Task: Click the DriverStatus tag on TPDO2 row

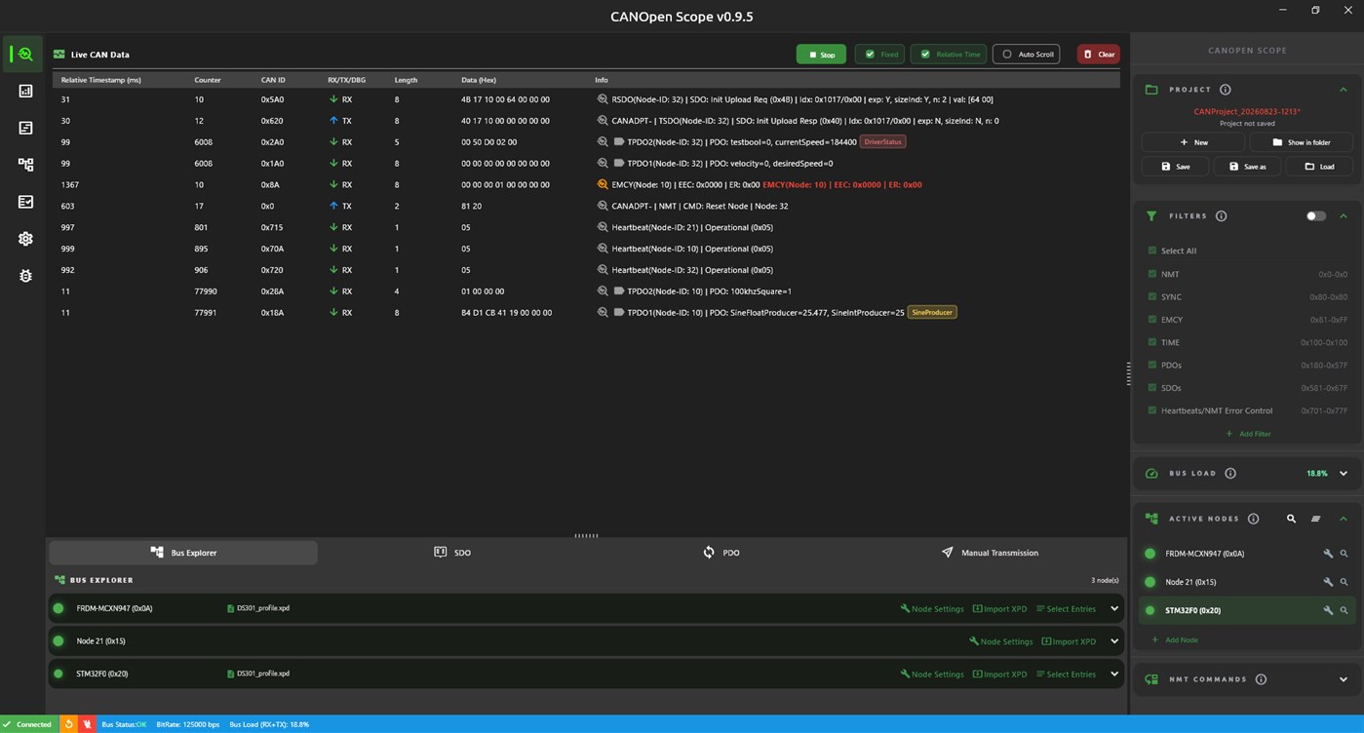Action: click(882, 142)
